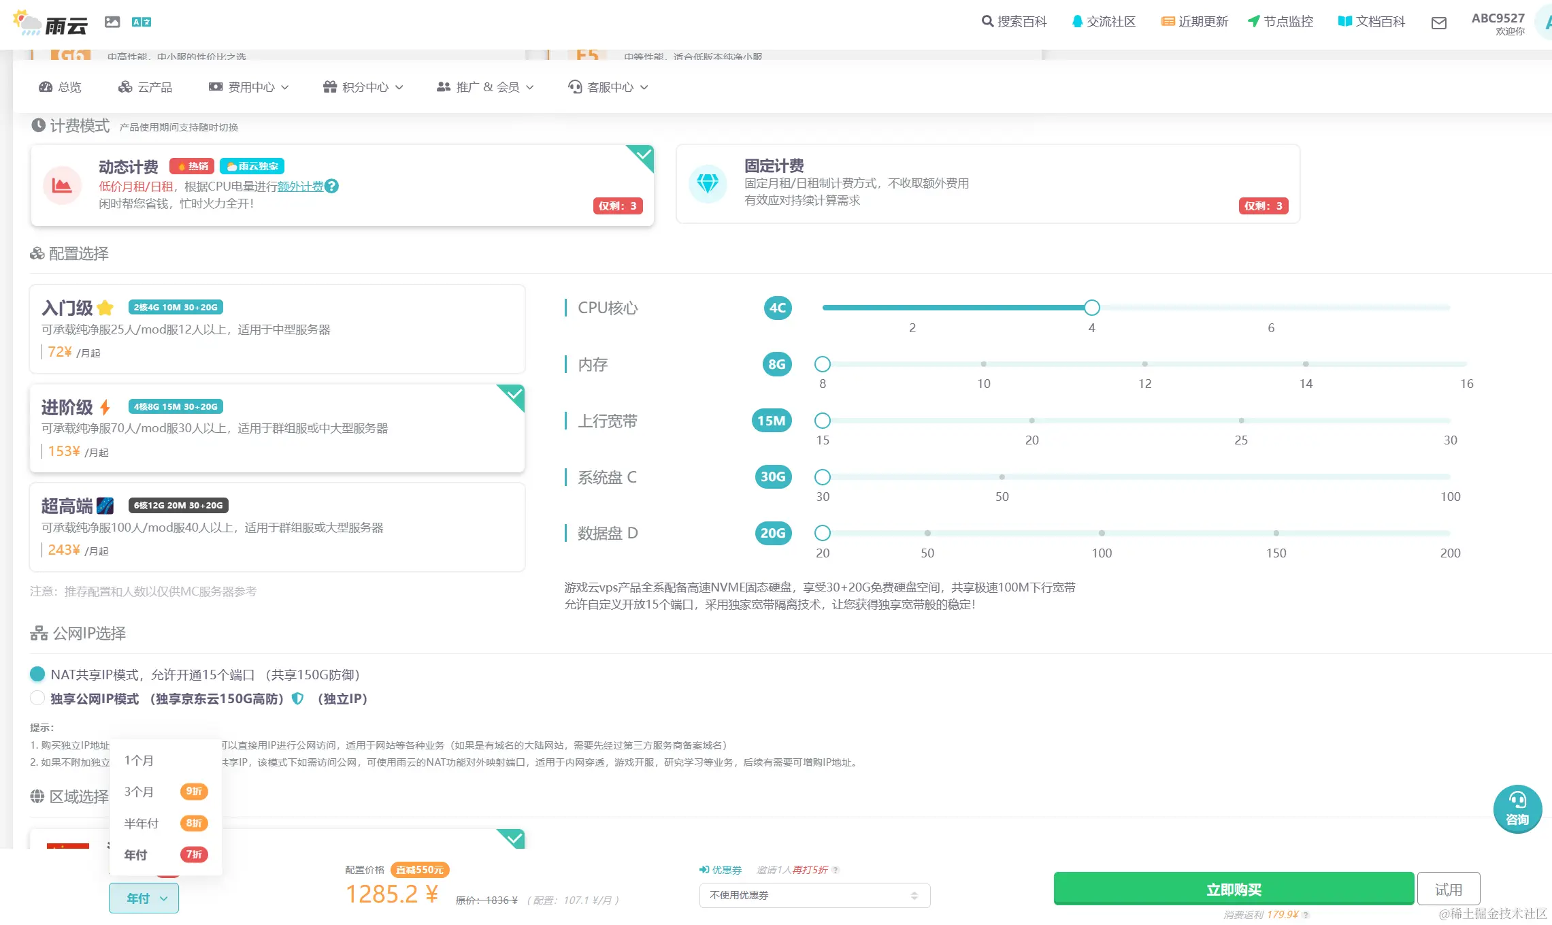The image size is (1552, 925).
Task: Click the language translate icon
Action: pos(142,22)
